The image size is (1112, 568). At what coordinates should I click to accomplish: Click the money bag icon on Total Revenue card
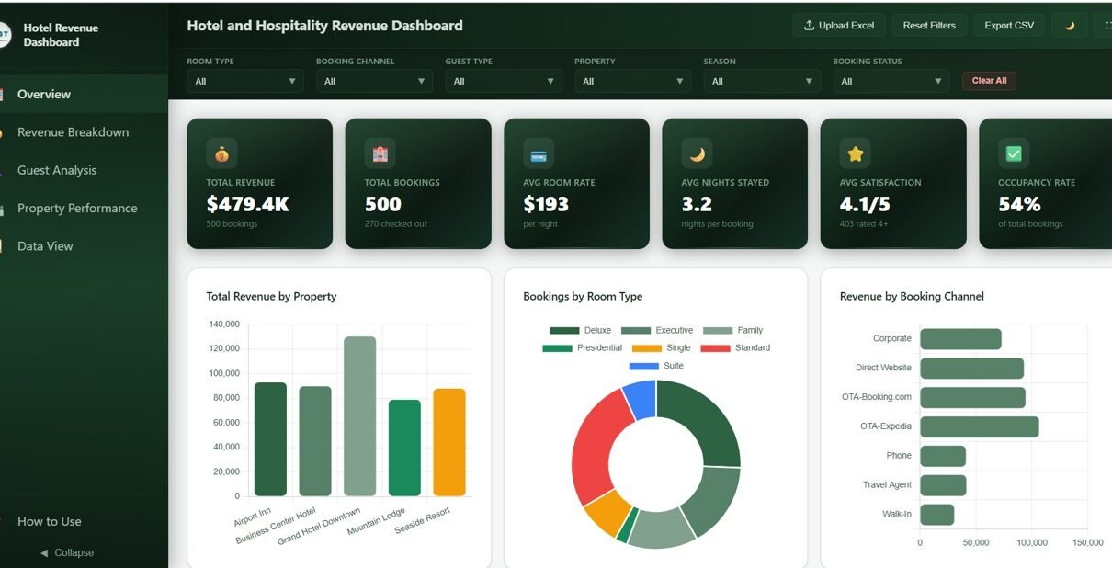(x=221, y=153)
